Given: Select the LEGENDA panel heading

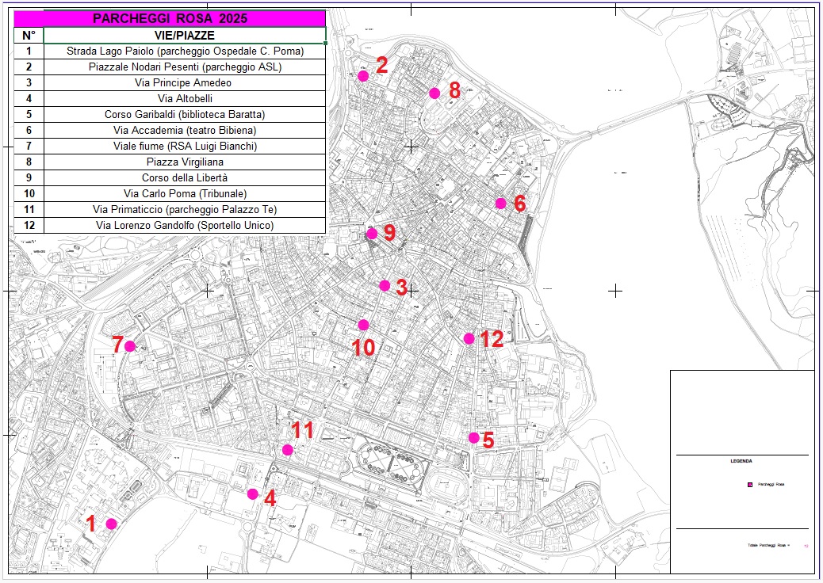Looking at the screenshot, I should [740, 460].
